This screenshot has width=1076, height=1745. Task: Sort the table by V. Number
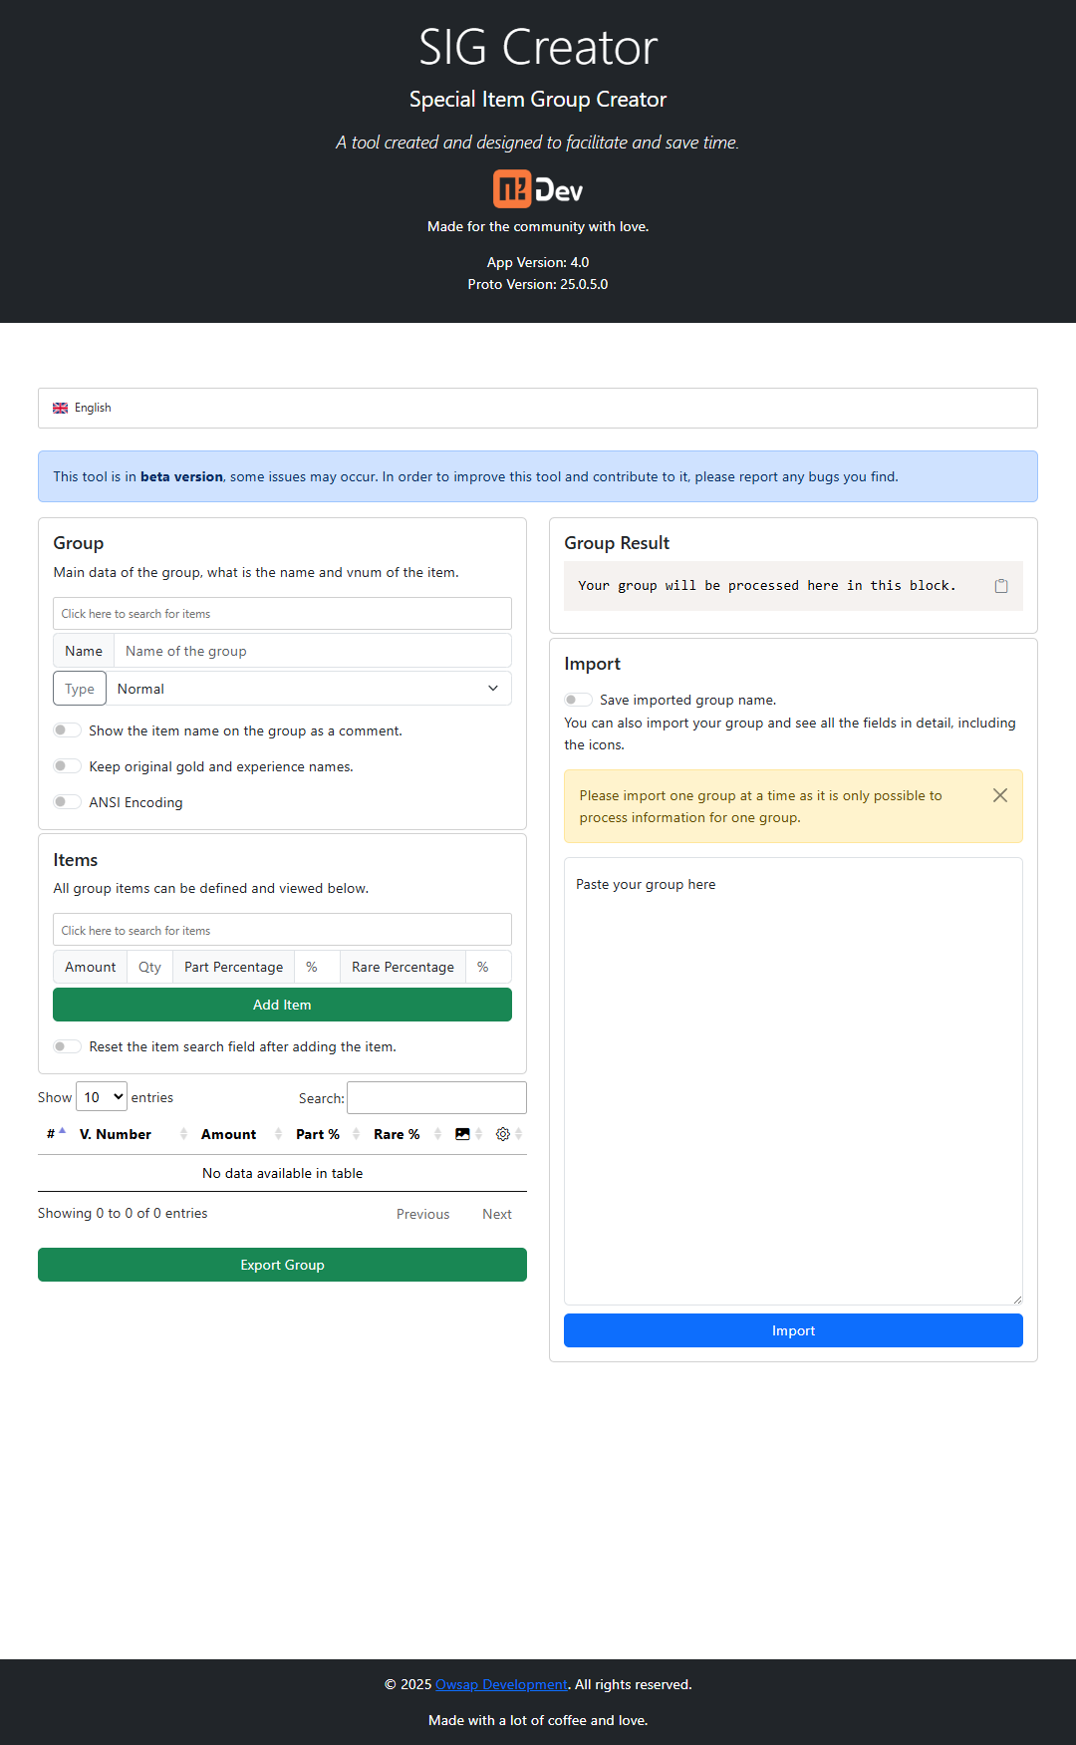point(116,1134)
